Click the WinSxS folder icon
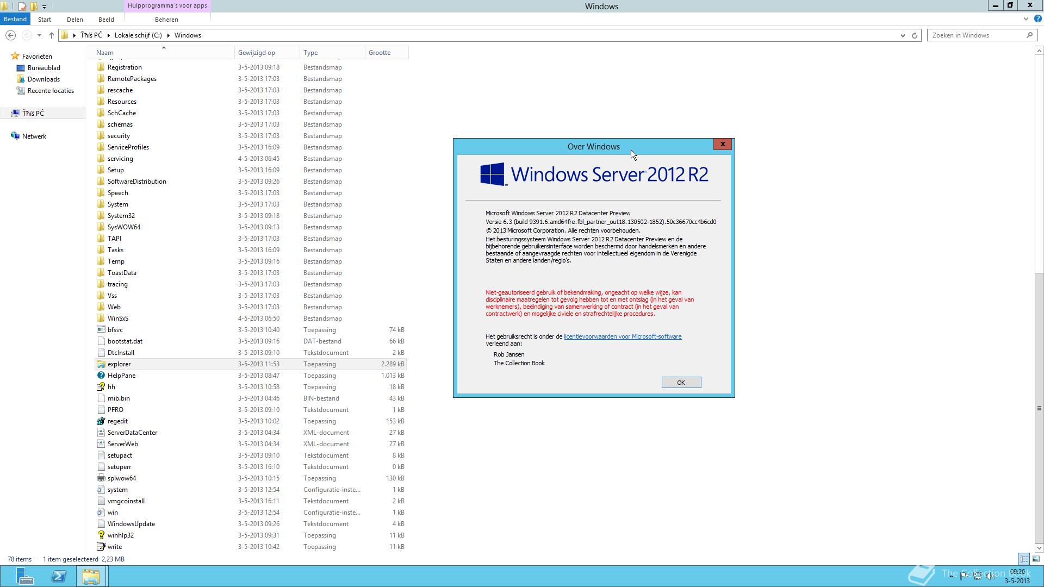The height and width of the screenshot is (587, 1044). coord(101,319)
